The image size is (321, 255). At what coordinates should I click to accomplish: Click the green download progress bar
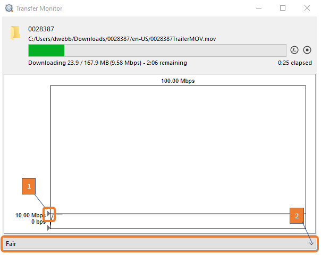[x=46, y=50]
